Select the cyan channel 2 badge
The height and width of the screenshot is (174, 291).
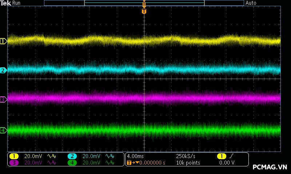point(72,156)
